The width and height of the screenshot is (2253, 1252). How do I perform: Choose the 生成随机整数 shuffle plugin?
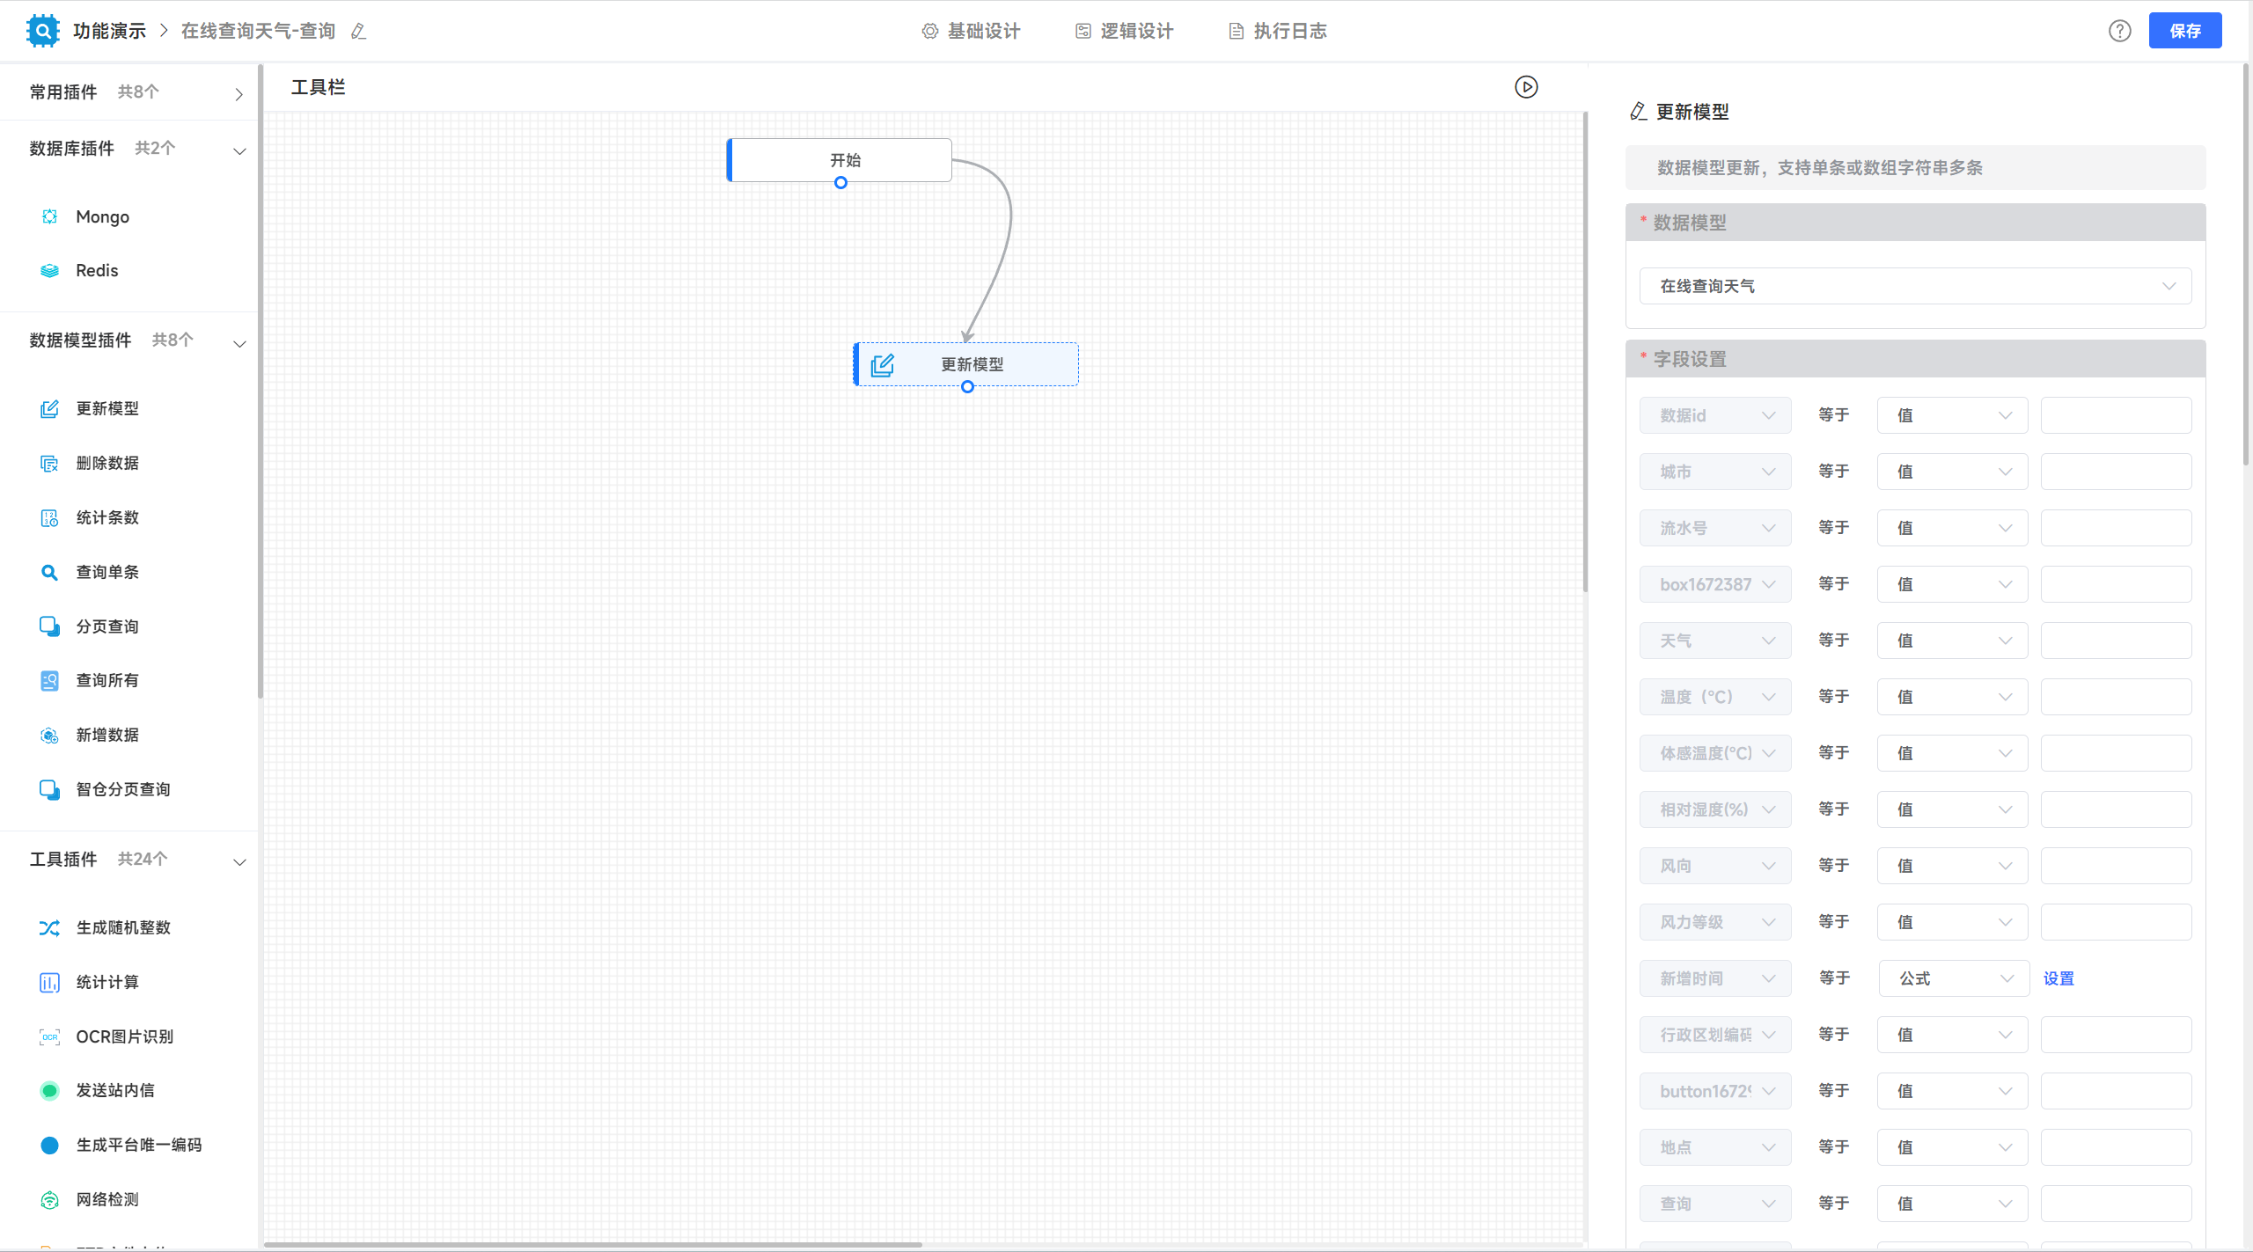[x=123, y=927]
